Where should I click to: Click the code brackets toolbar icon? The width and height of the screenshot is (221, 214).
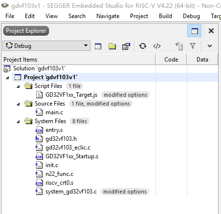(x=157, y=46)
